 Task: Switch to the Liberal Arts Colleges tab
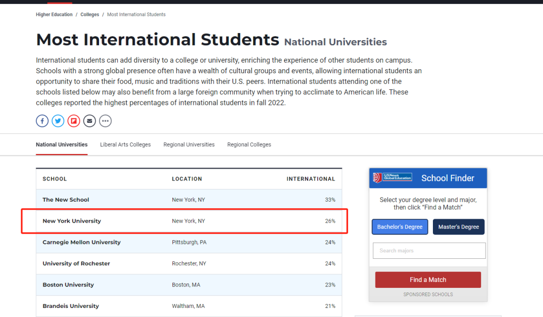click(125, 144)
